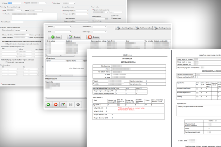
Task: Toggle the Službeno vozilo checkbox
Action: (111, 18)
